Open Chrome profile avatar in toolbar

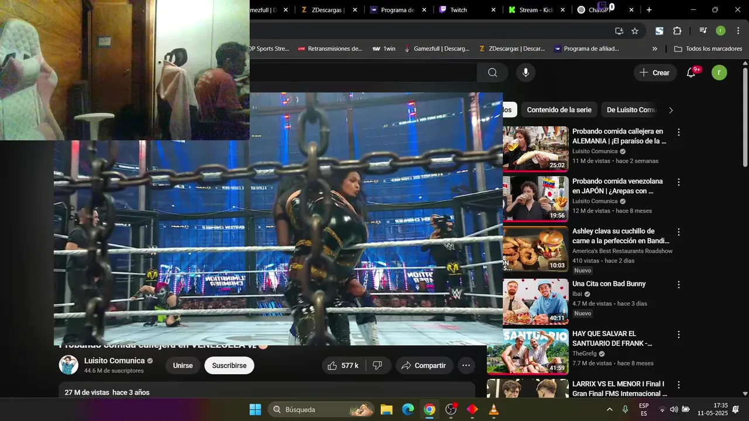(x=720, y=30)
